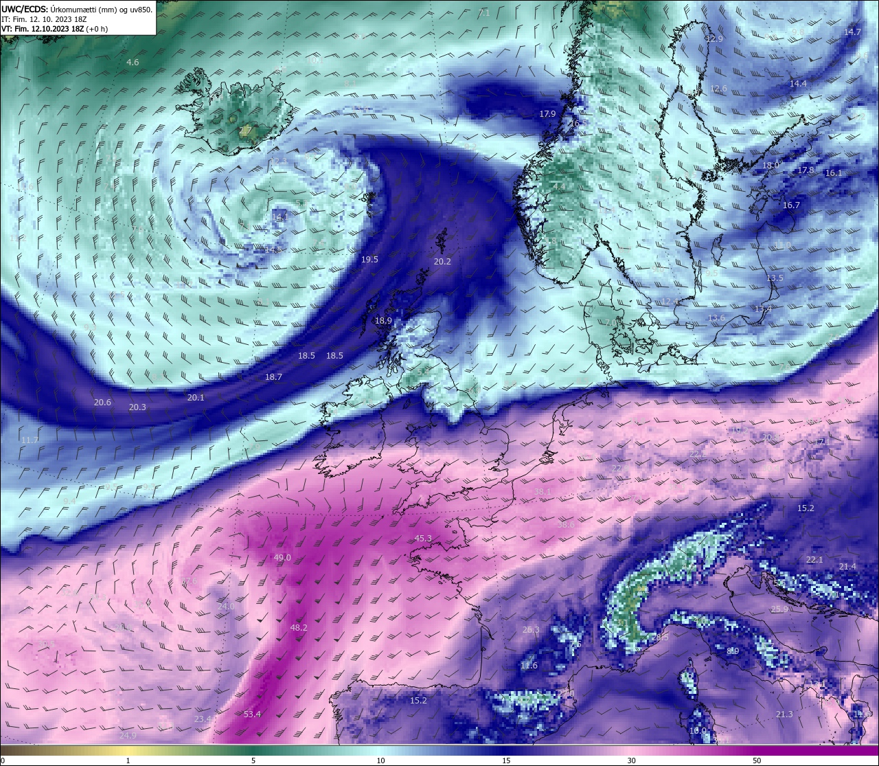Click the 19.5 value label
This screenshot has width=879, height=766.
(369, 259)
